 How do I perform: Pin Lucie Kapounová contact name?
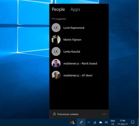74,28
